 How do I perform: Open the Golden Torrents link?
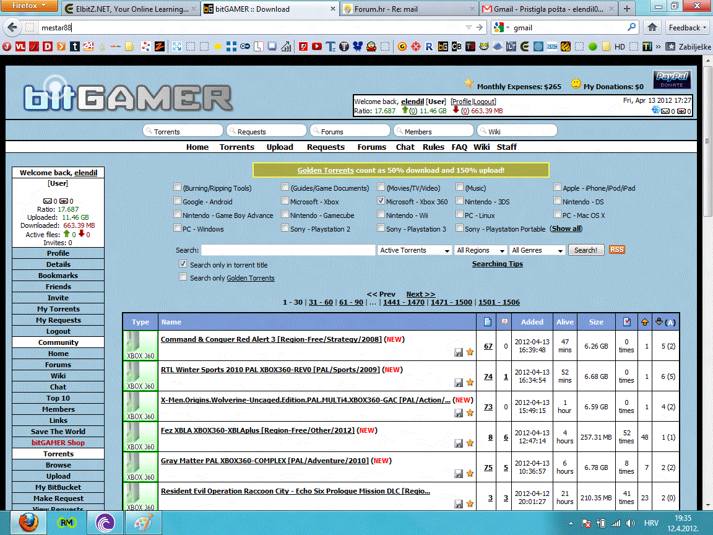click(326, 170)
